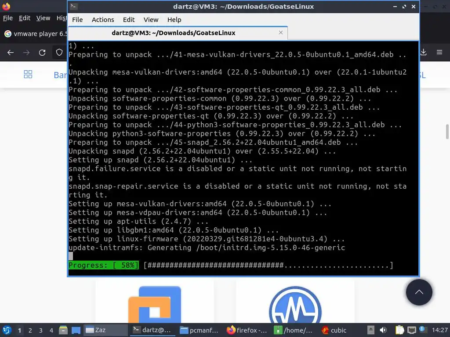This screenshot has height=337, width=450.
Task: Activate the dartz@ terminal taskbar entry
Action: pos(152,330)
